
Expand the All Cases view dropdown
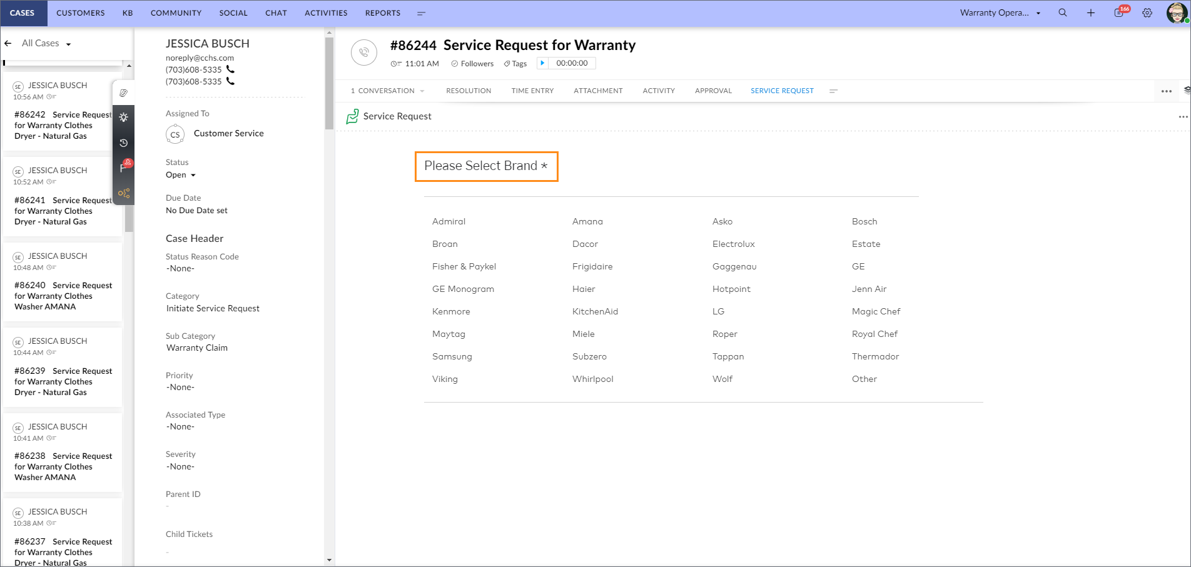point(68,44)
